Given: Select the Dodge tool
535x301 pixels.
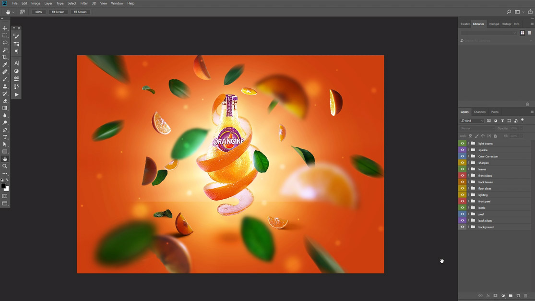Looking at the screenshot, I should click(x=5, y=122).
